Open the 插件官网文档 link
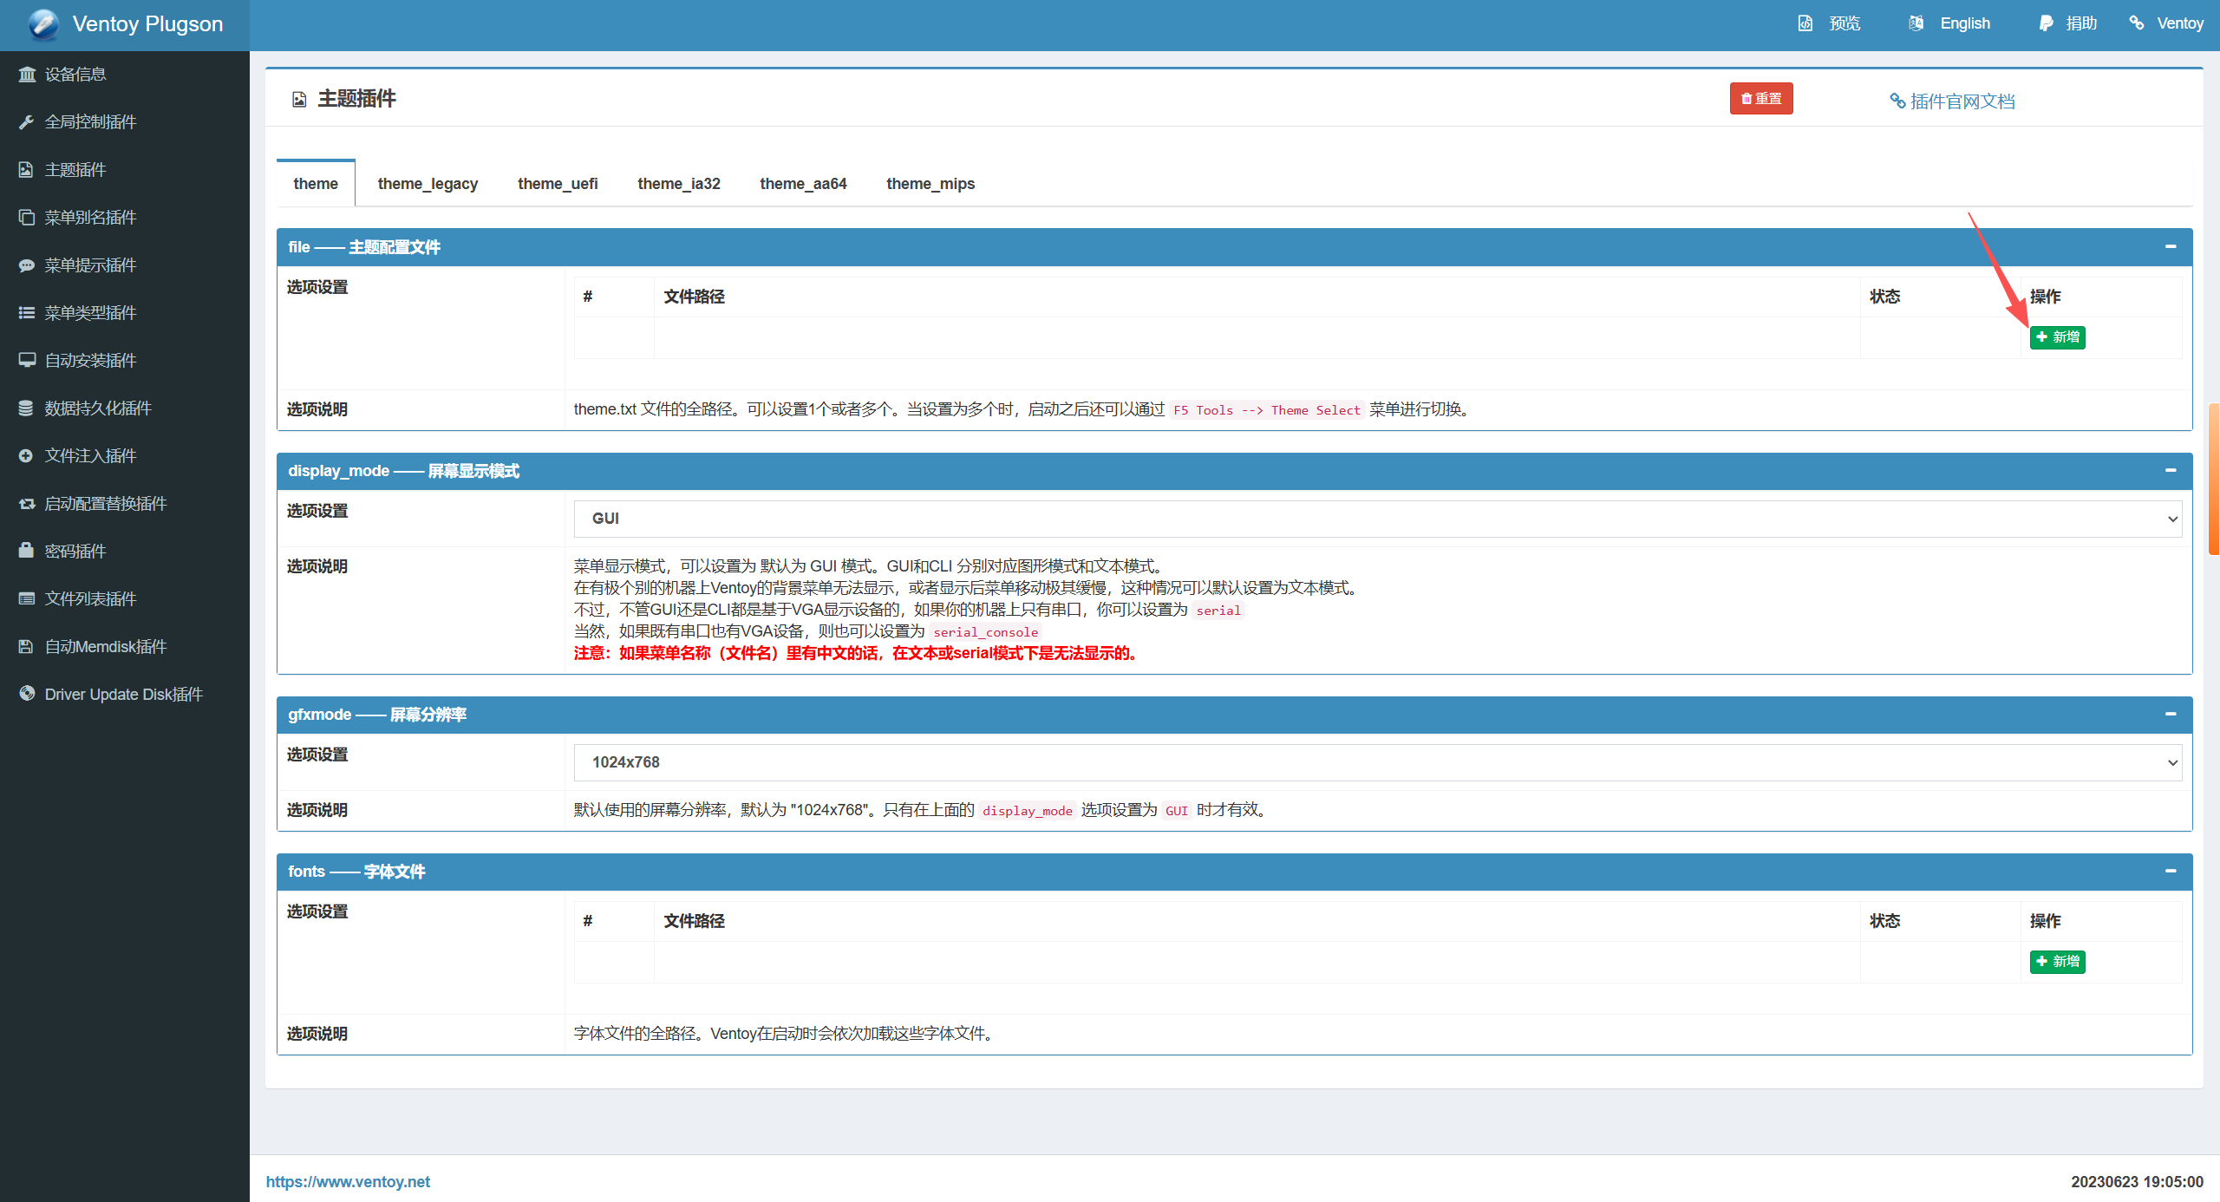The height and width of the screenshot is (1202, 2220). click(x=1953, y=101)
